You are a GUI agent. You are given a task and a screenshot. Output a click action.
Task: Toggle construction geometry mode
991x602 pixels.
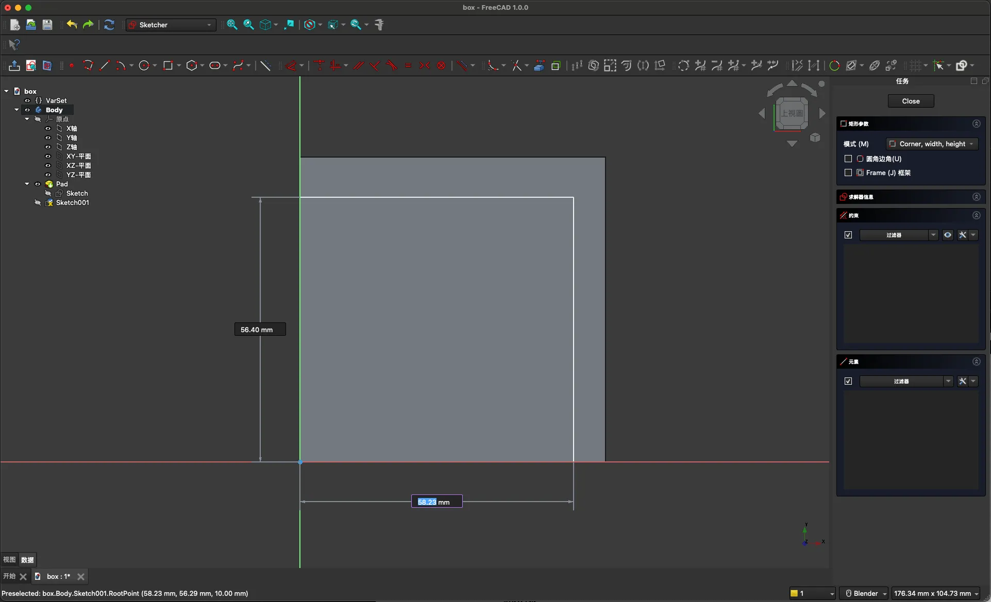click(x=265, y=65)
